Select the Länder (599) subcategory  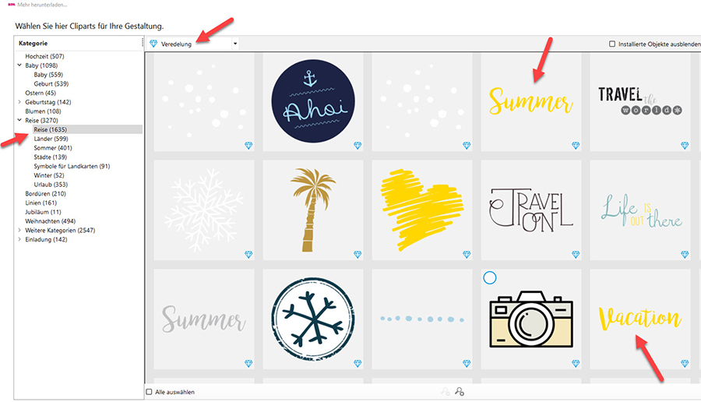click(x=51, y=139)
